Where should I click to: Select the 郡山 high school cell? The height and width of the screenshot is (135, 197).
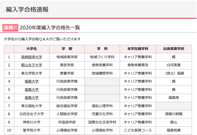point(174,122)
